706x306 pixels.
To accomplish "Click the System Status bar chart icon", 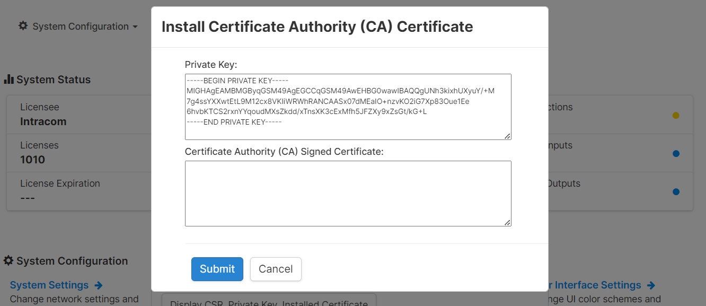I will click(8, 80).
